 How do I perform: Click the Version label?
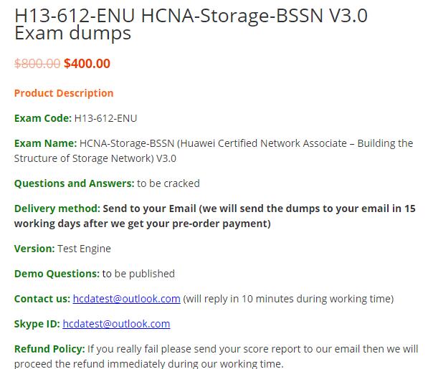[34, 249]
